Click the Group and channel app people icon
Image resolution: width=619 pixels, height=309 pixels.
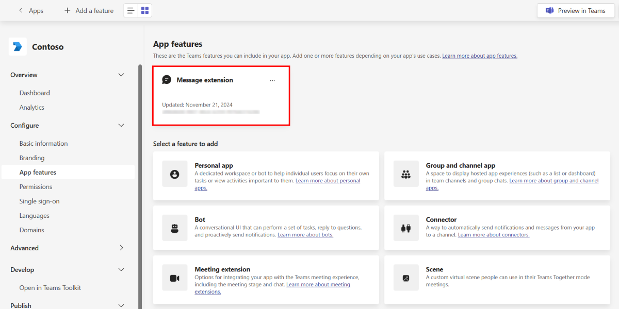(x=405, y=175)
